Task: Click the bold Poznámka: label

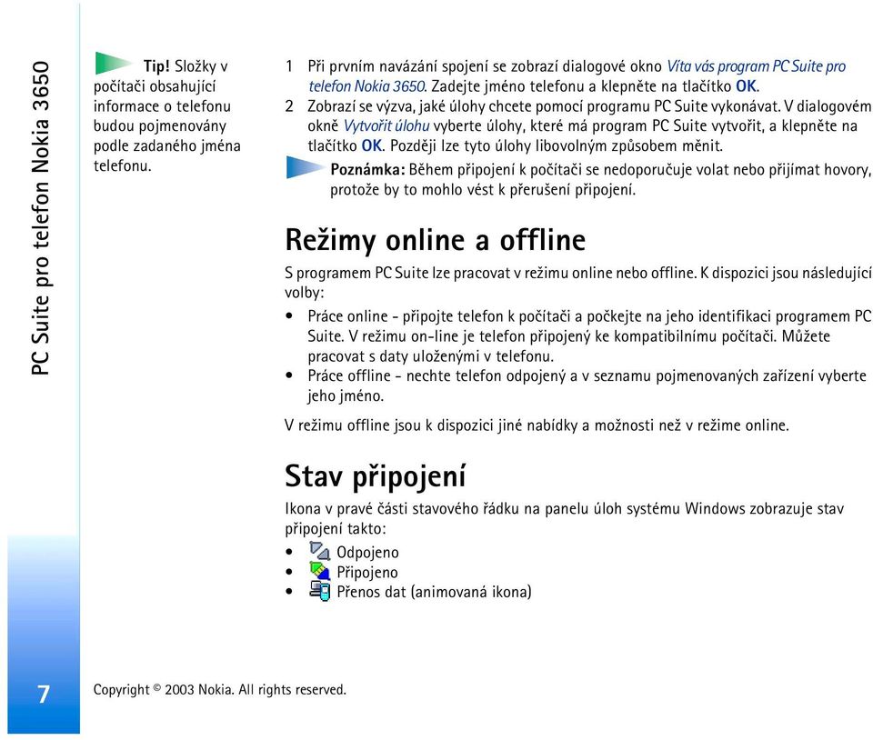Action: click(367, 170)
